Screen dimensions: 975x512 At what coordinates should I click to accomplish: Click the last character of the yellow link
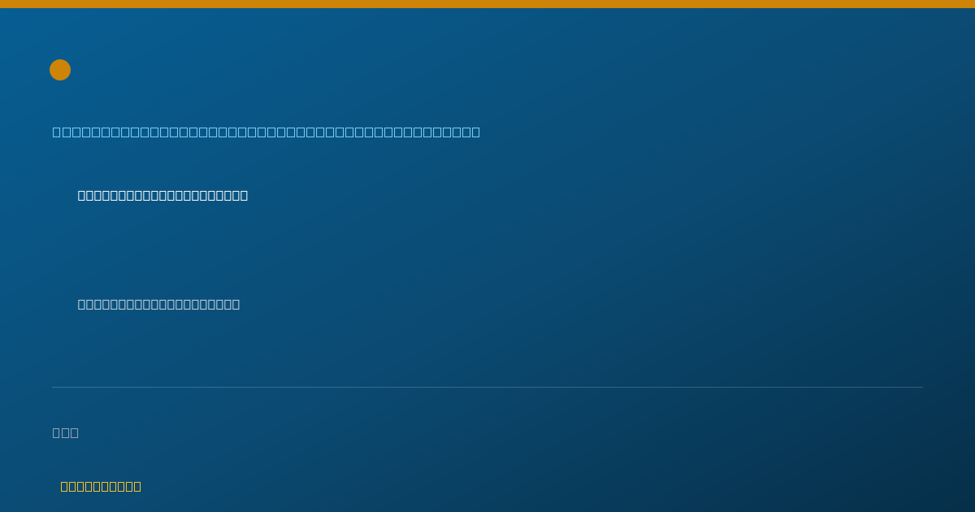point(137,486)
